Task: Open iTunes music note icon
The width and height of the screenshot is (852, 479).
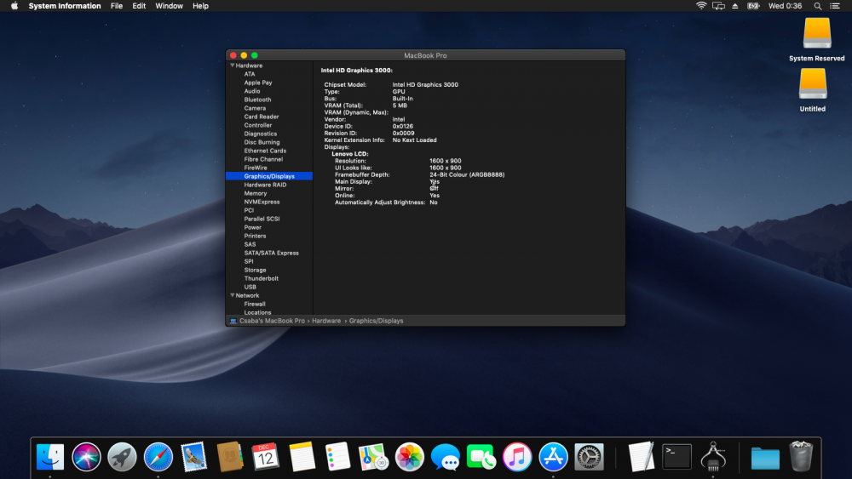Action: click(x=517, y=457)
